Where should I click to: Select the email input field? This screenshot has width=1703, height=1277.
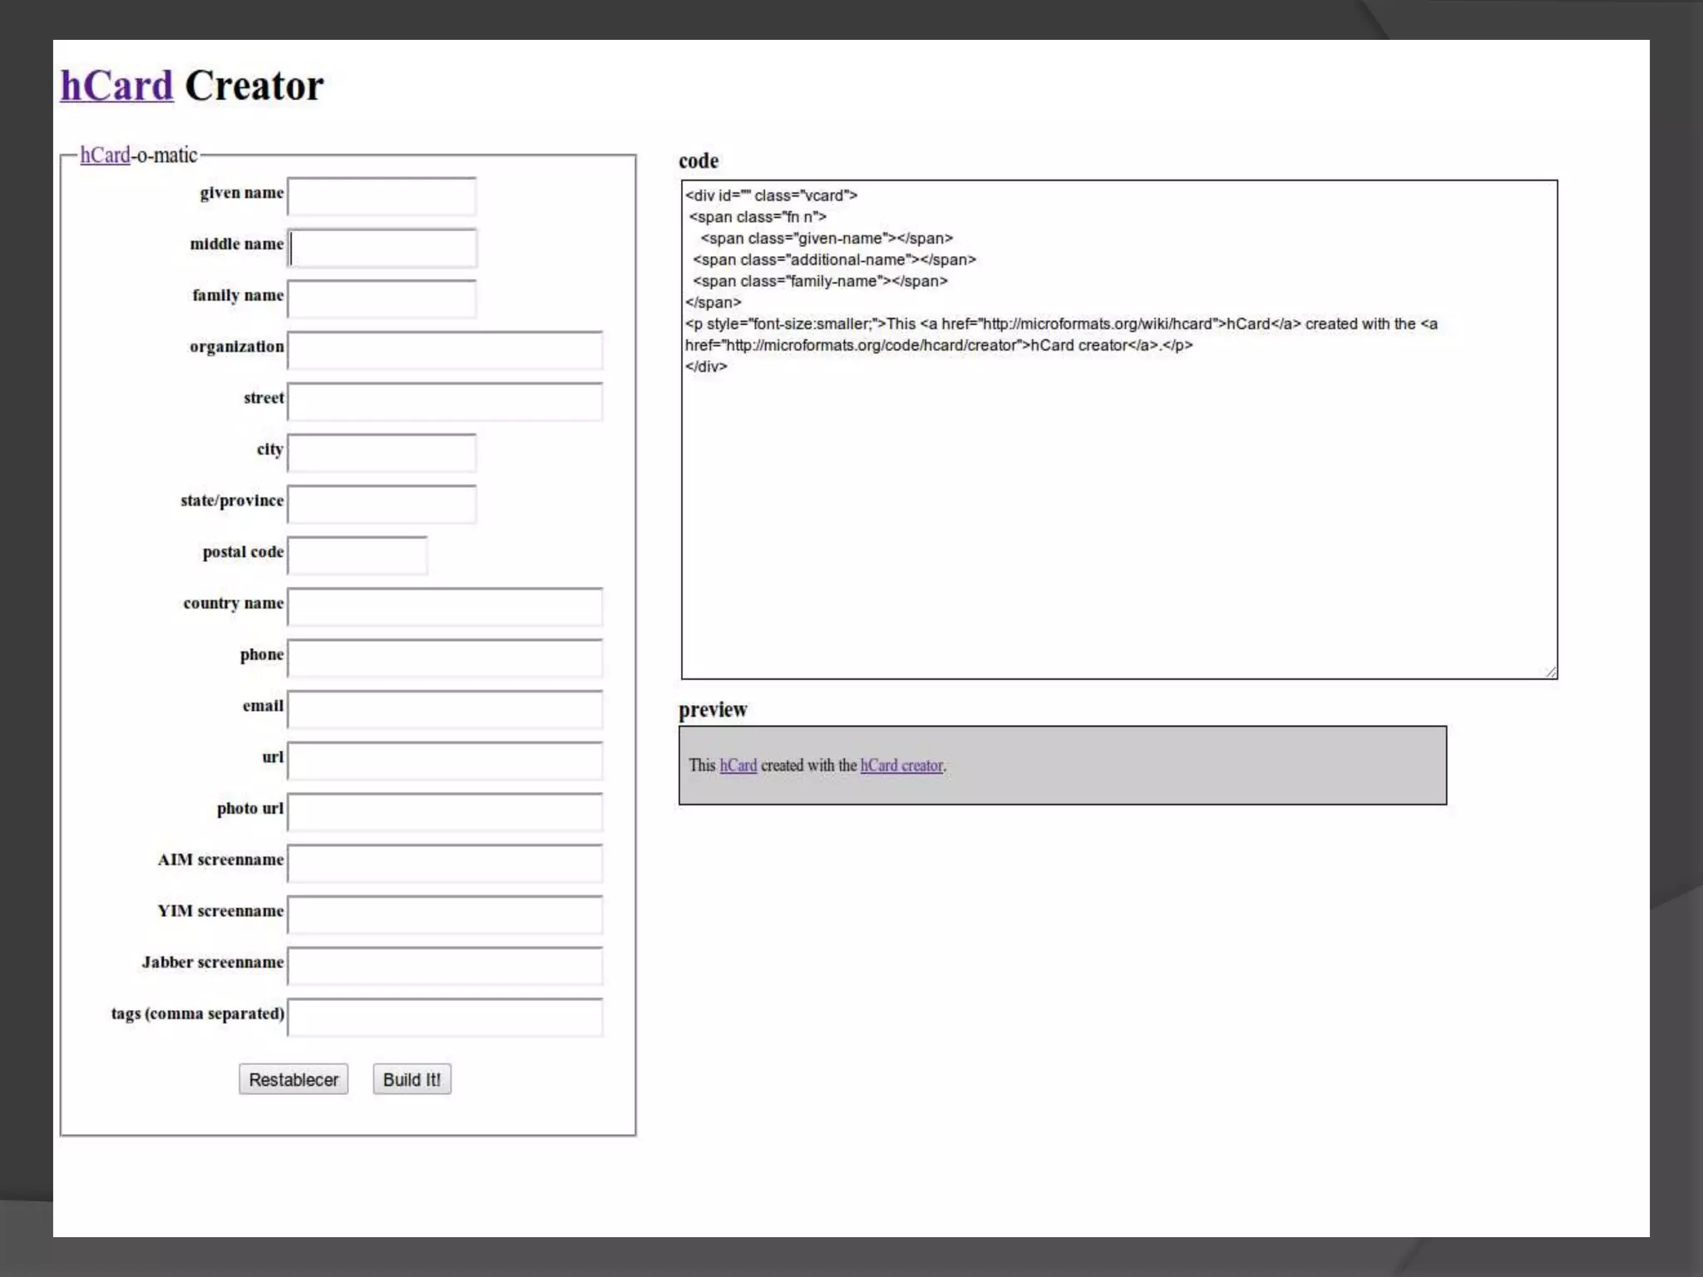coord(445,710)
